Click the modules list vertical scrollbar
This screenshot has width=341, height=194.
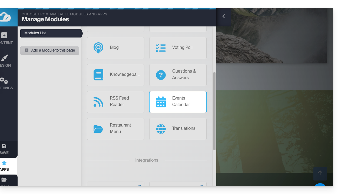click(214, 111)
